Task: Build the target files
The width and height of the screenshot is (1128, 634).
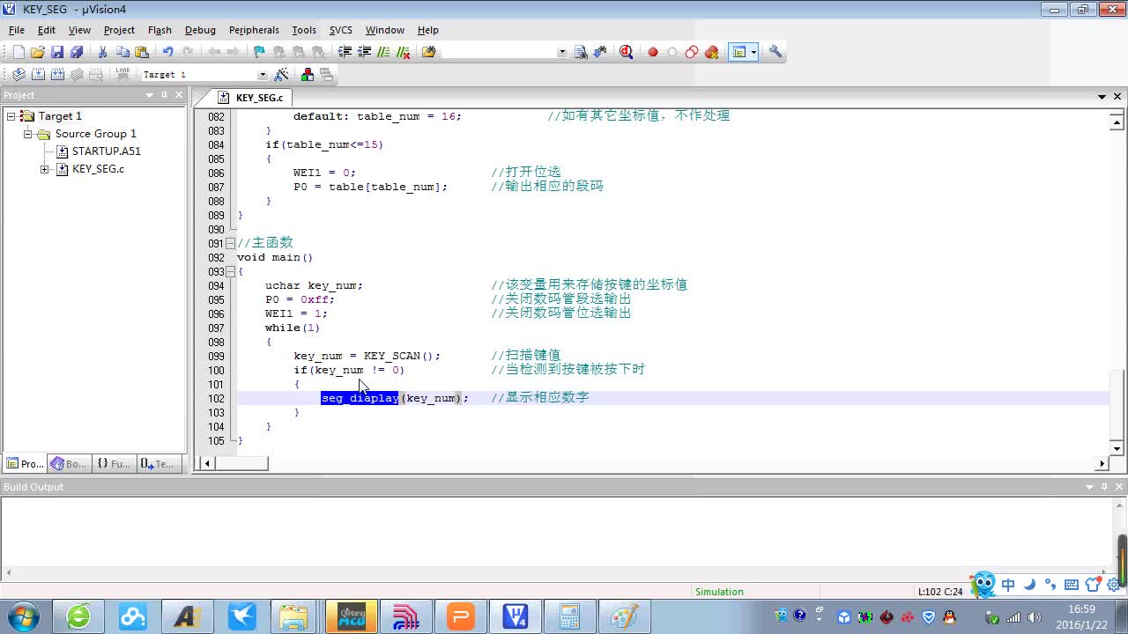Action: coord(38,75)
